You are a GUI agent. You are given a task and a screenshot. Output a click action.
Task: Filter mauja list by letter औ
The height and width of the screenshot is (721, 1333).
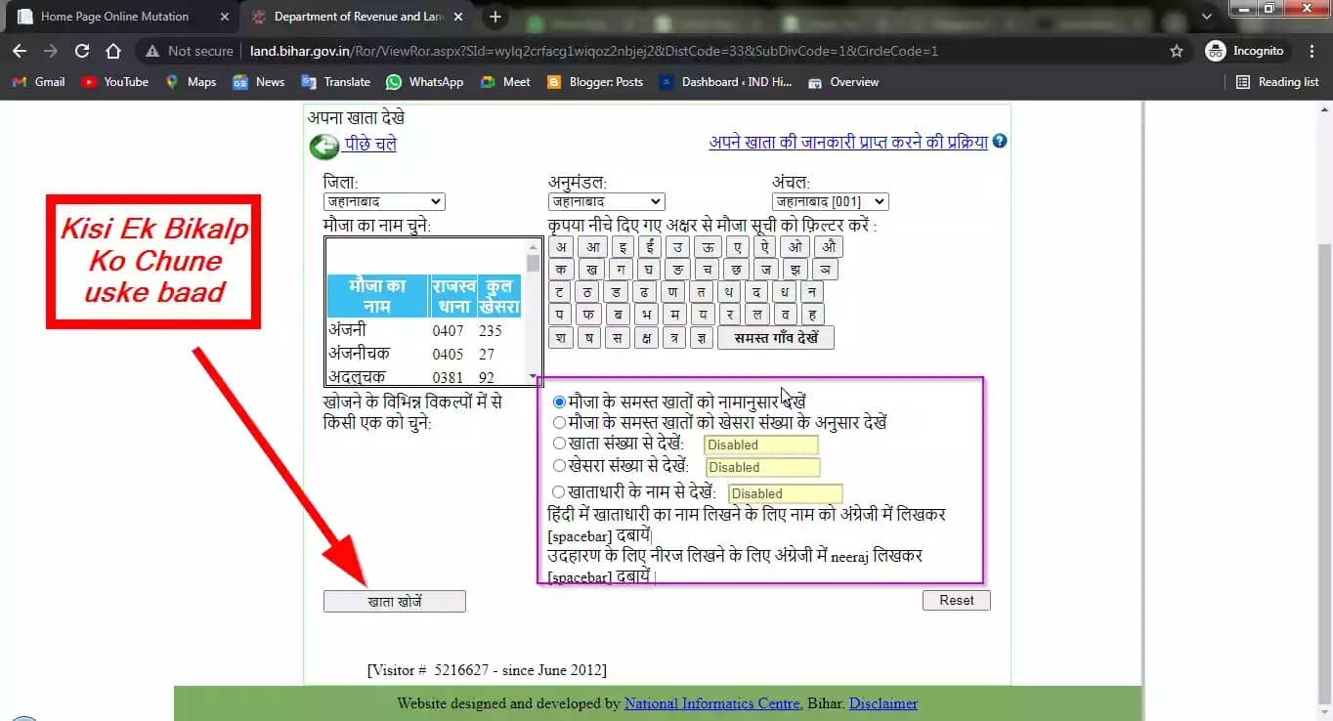[830, 247]
